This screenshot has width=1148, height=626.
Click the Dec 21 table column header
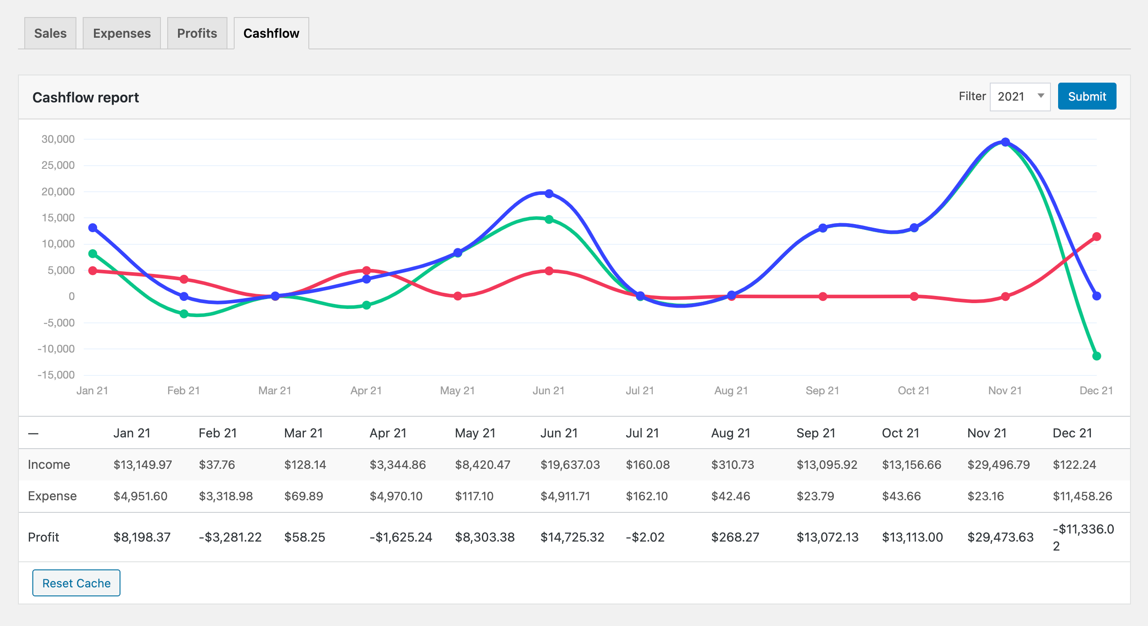(x=1072, y=433)
